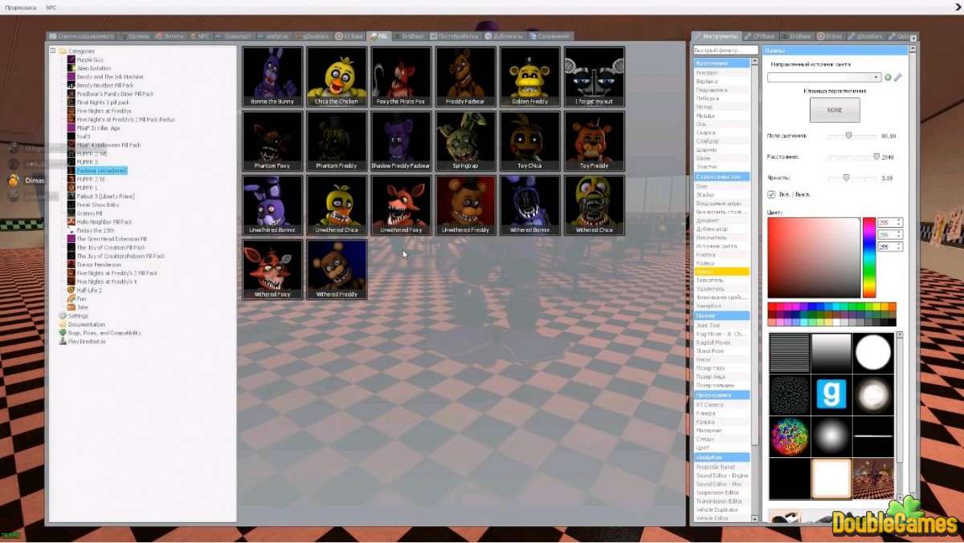Collapse the Categories tree node

[x=53, y=51]
